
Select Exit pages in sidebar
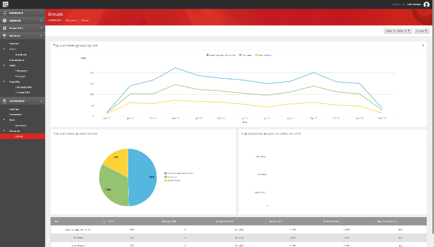pyautogui.click(x=21, y=76)
